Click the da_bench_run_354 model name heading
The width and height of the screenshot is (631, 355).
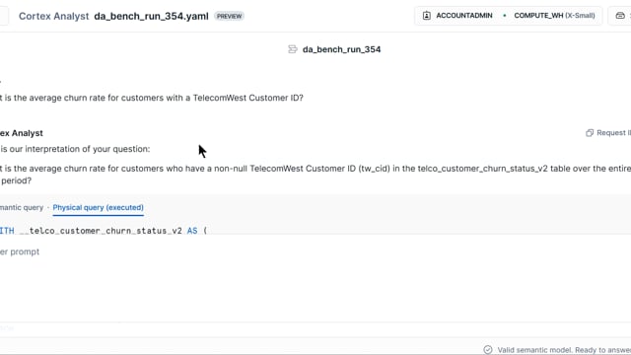point(342,49)
